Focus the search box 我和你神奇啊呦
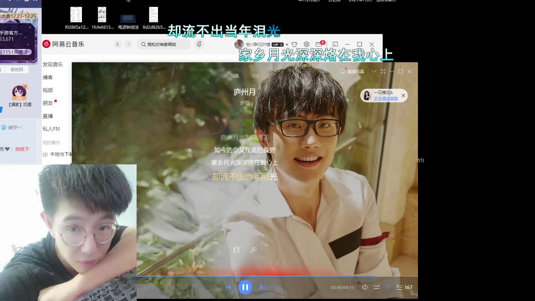The height and width of the screenshot is (301, 535). pos(164,44)
